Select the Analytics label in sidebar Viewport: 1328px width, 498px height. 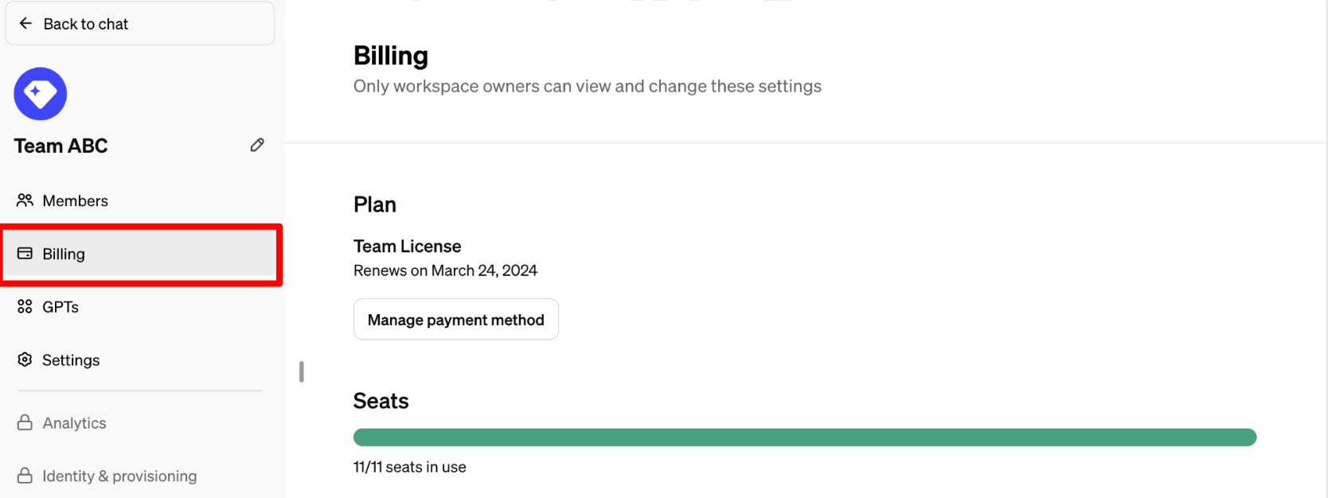75,423
